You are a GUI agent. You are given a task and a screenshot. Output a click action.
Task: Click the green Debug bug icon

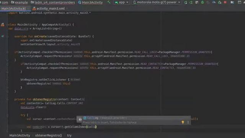click(x=203, y=2)
